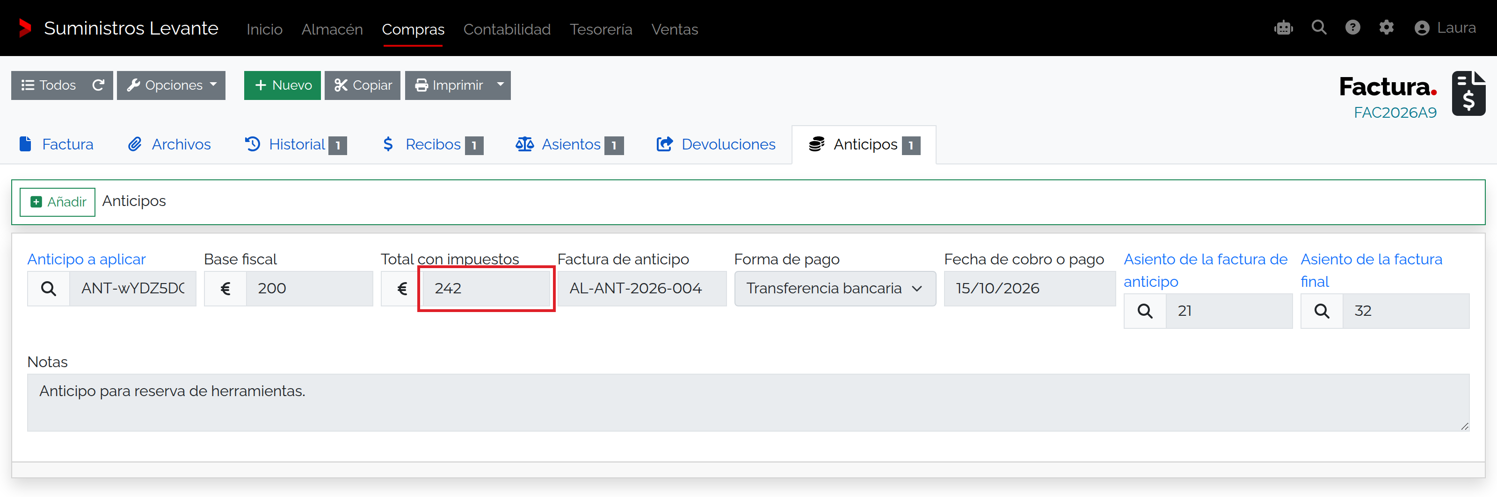Open the Almacén menu
The width and height of the screenshot is (1497, 497).
332,29
